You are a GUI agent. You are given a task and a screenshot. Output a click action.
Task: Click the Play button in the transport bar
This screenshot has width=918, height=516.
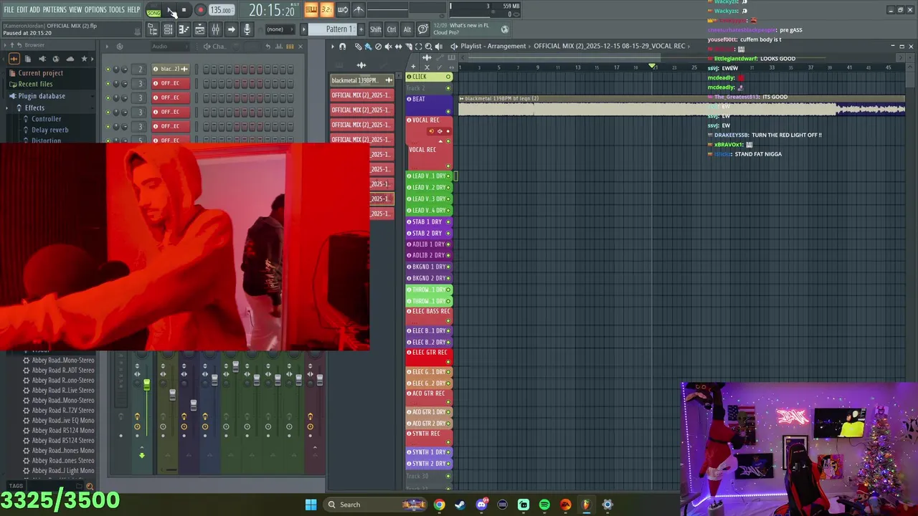coord(170,10)
